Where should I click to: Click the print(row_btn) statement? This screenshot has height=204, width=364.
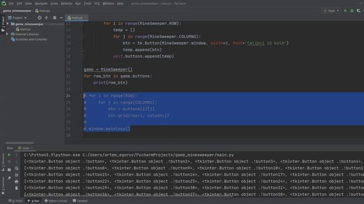point(110,83)
